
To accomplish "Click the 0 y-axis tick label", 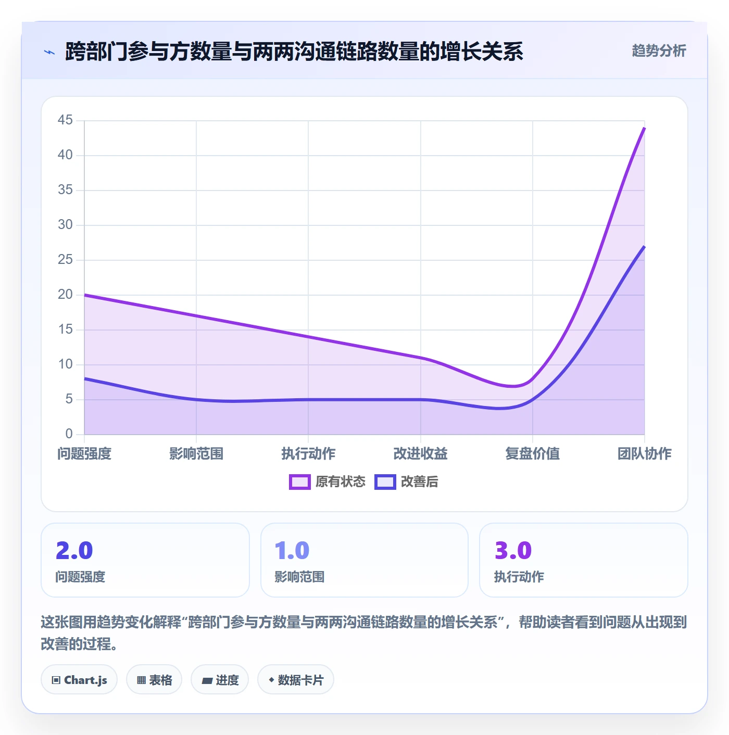I will 69,434.
